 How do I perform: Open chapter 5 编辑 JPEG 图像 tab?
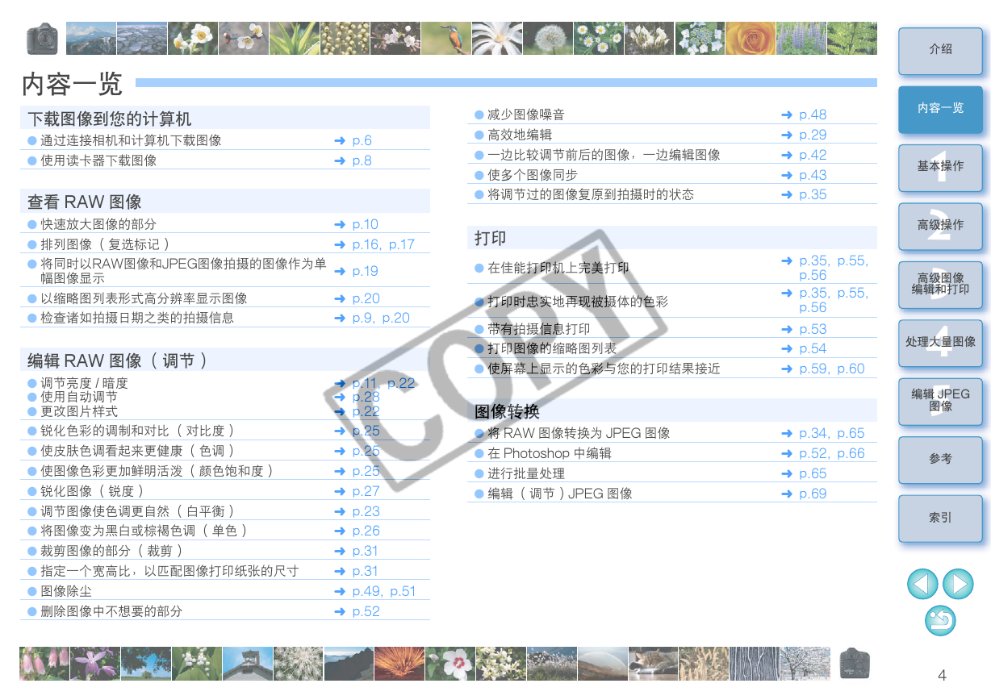tap(940, 400)
